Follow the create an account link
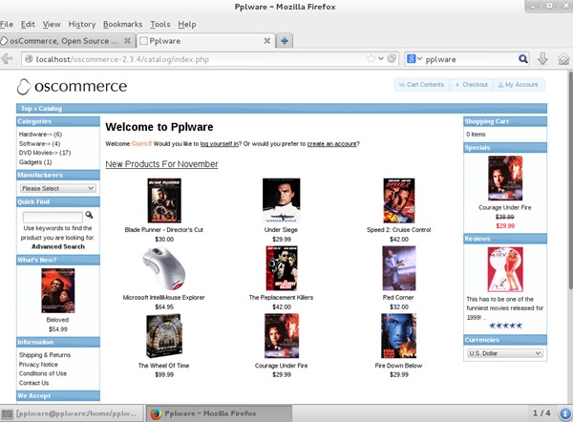The image size is (573, 422). pyautogui.click(x=331, y=144)
